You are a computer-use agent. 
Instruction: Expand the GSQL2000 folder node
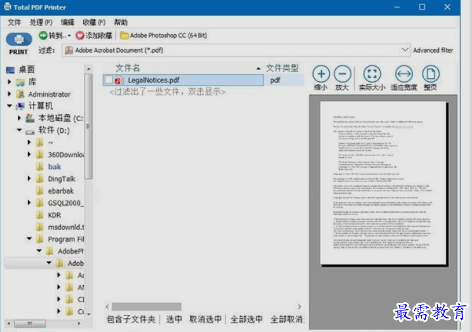(29, 203)
